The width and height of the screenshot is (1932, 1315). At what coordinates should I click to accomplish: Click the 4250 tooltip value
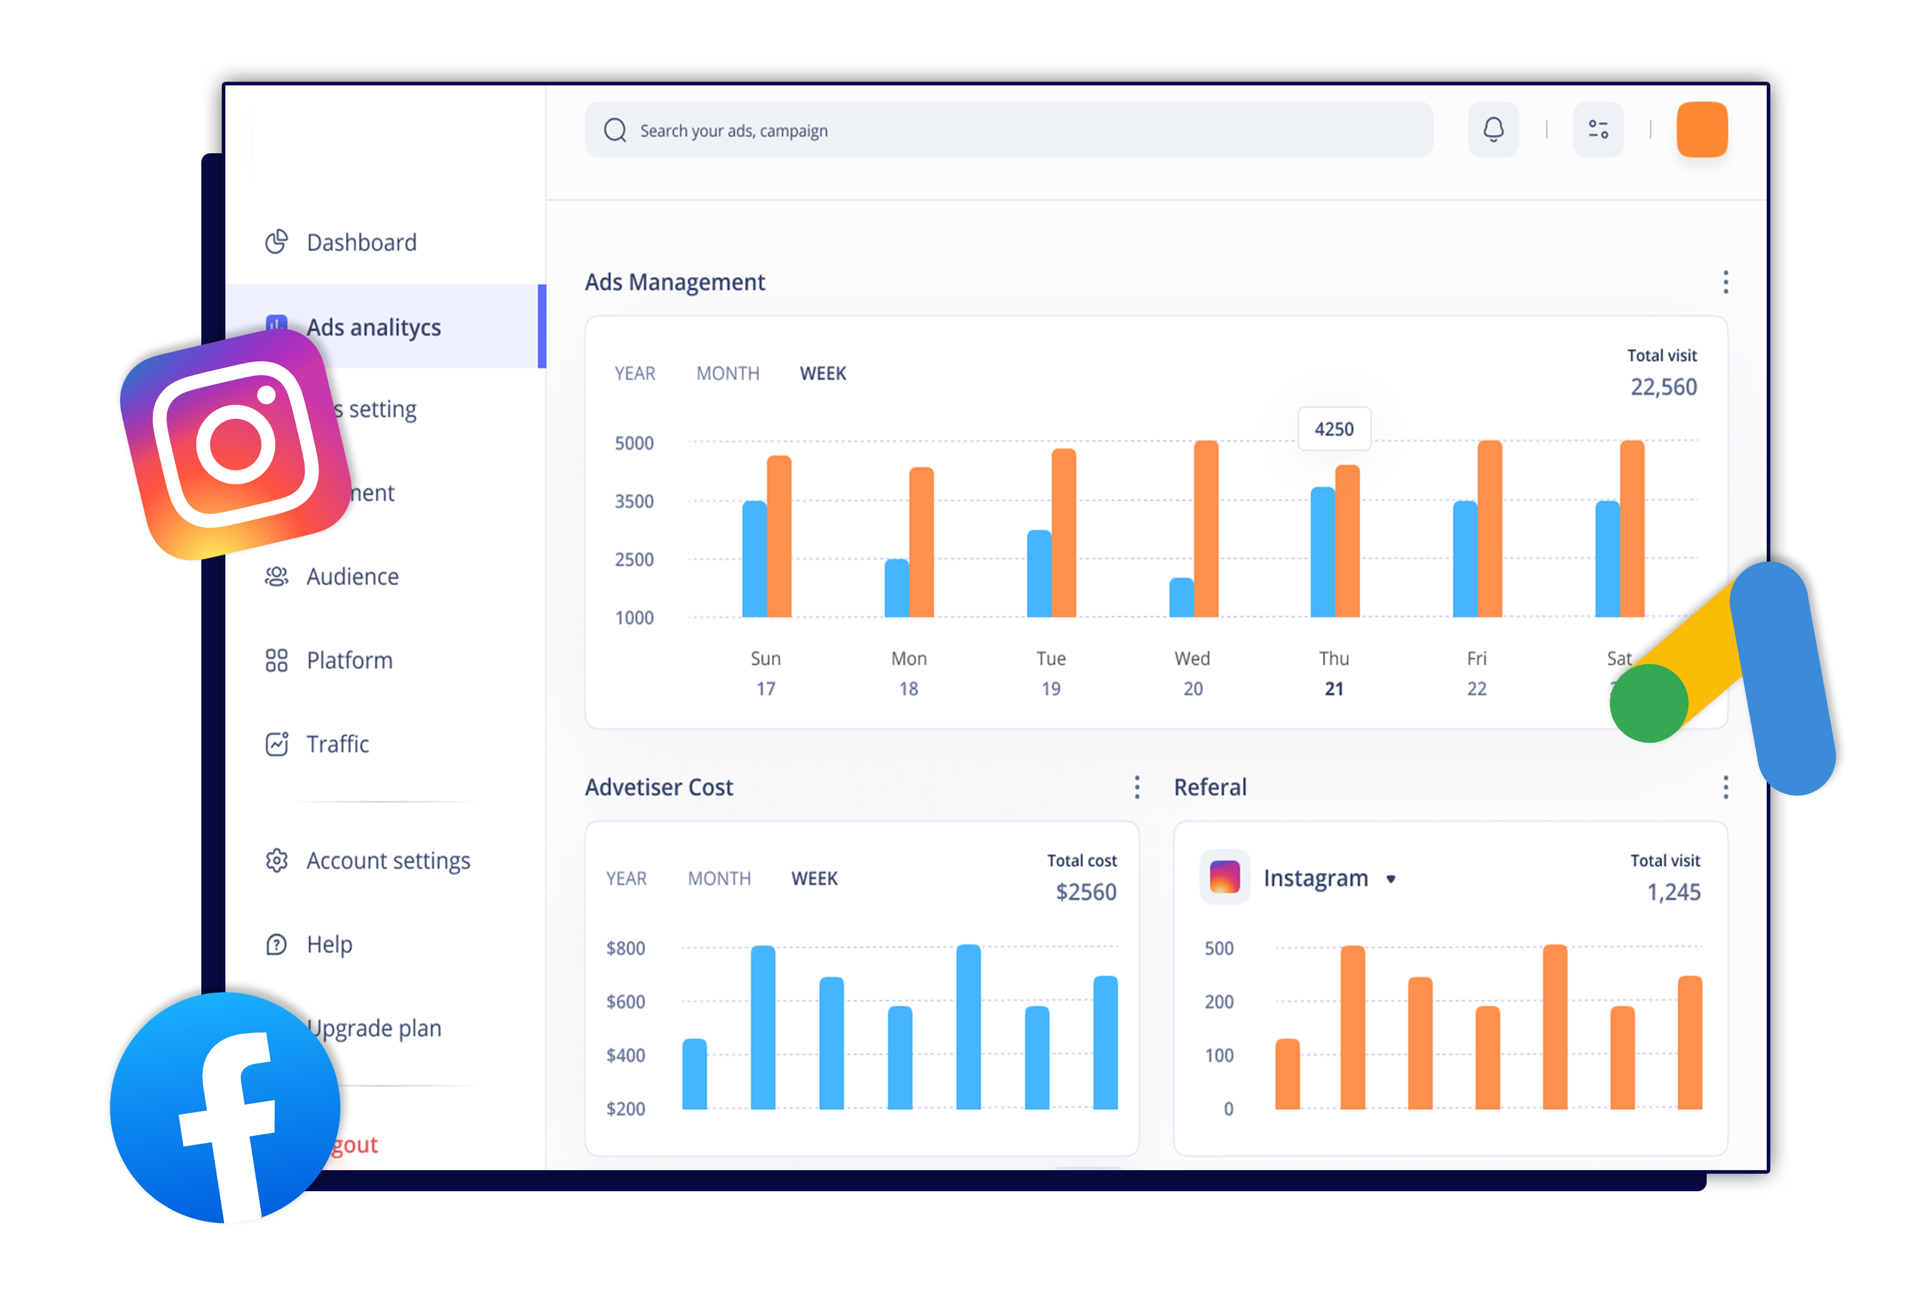pos(1334,429)
